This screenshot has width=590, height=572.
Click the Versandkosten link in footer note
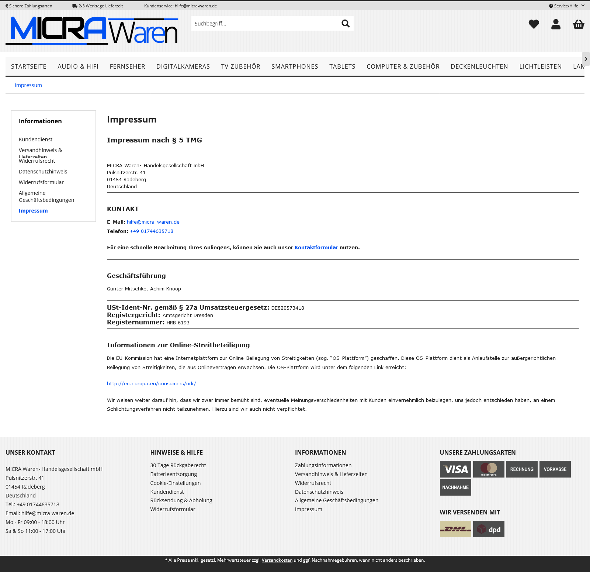coord(277,560)
